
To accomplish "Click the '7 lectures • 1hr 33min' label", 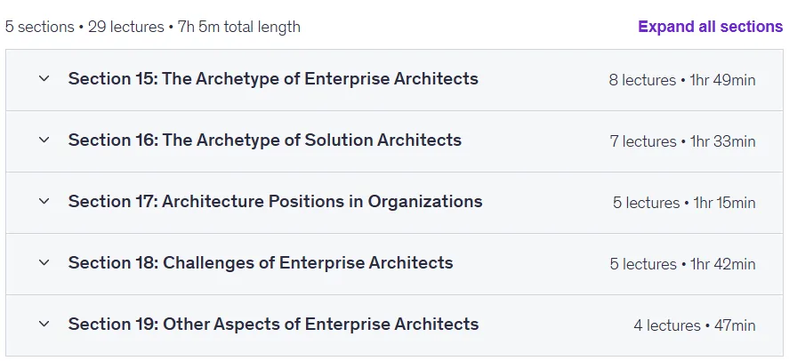I will click(683, 141).
